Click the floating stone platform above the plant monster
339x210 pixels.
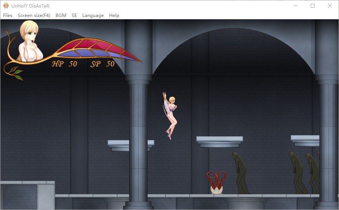click(x=219, y=140)
